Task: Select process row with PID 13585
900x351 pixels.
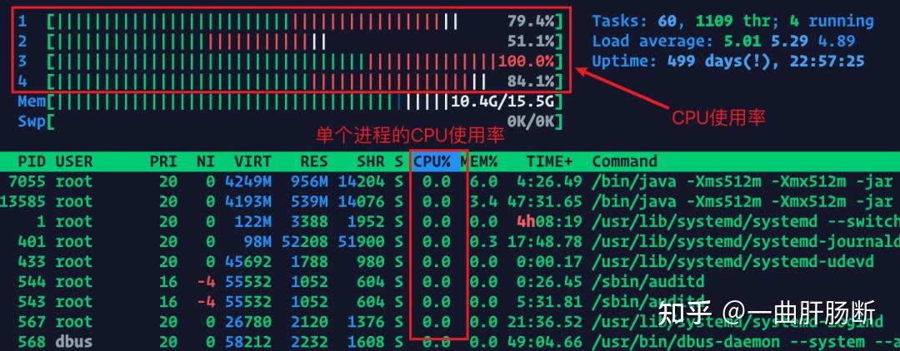Action: [450, 201]
